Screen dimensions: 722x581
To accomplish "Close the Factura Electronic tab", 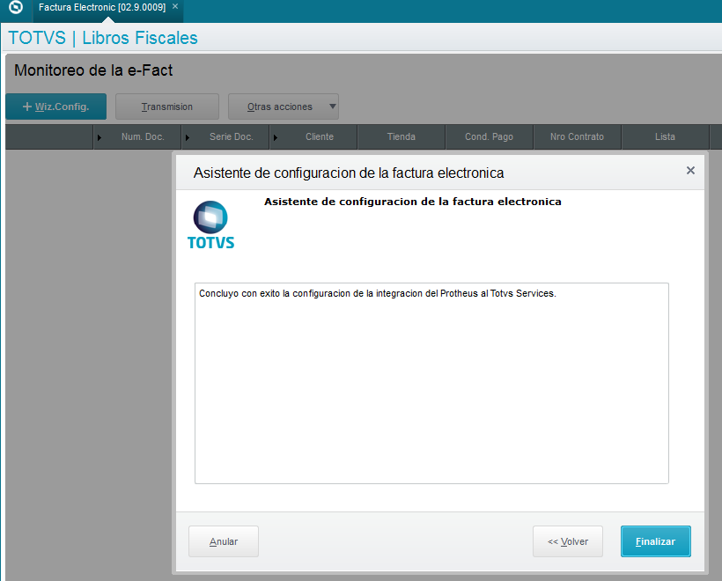I will point(175,6).
